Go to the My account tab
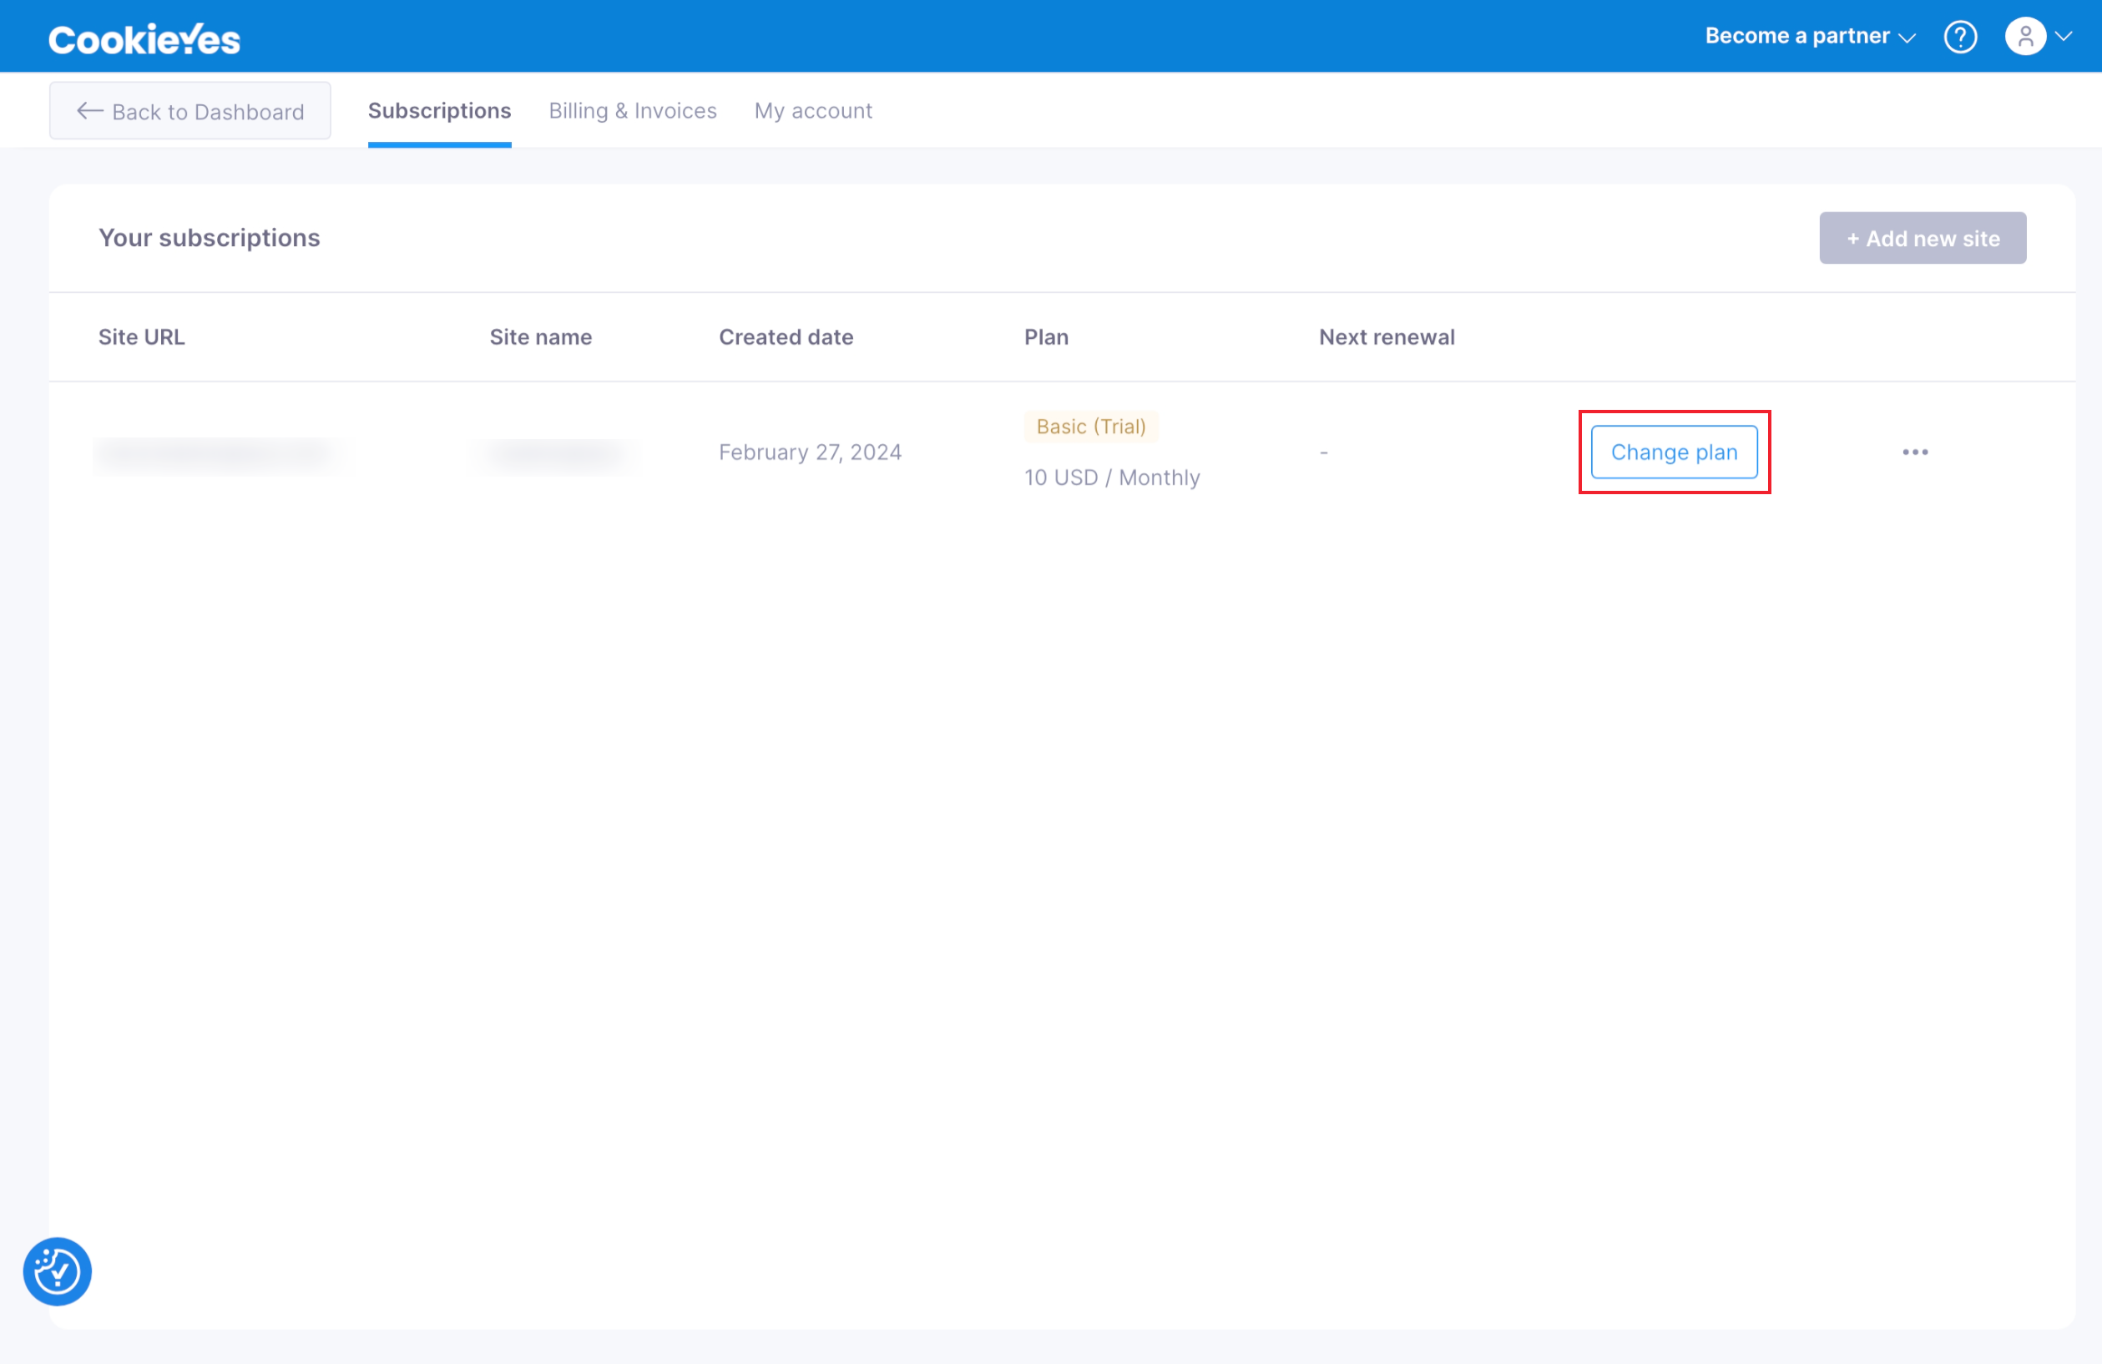The width and height of the screenshot is (2102, 1364). coord(812,110)
